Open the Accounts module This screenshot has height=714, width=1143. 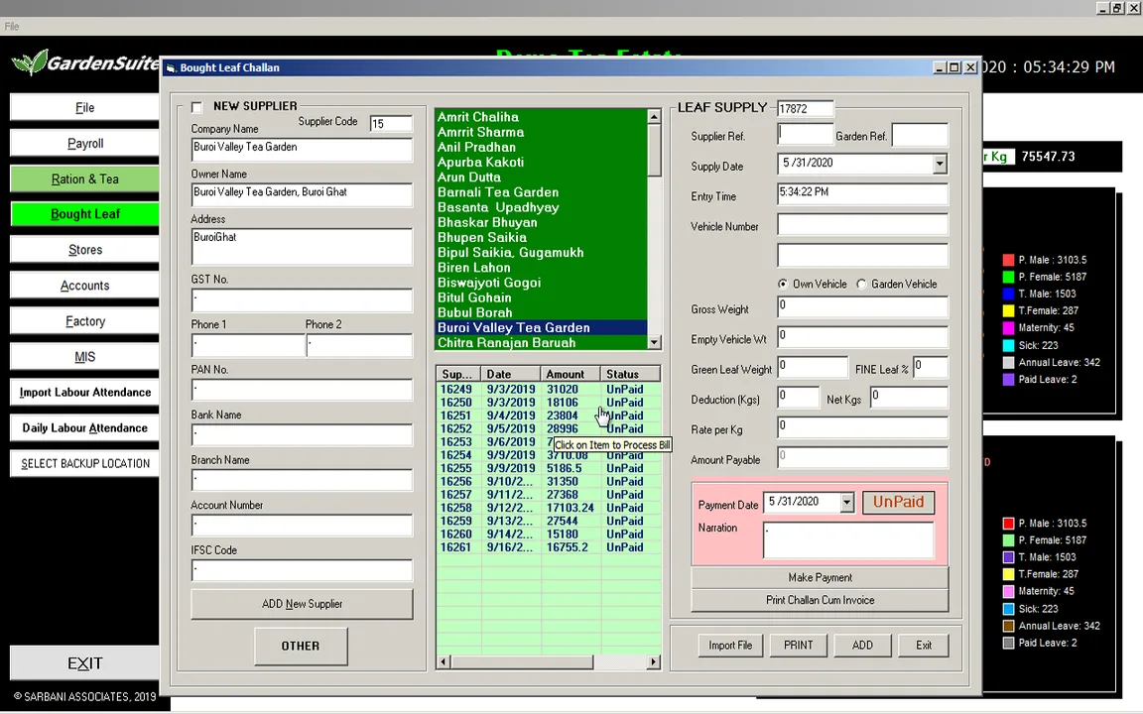pos(84,286)
